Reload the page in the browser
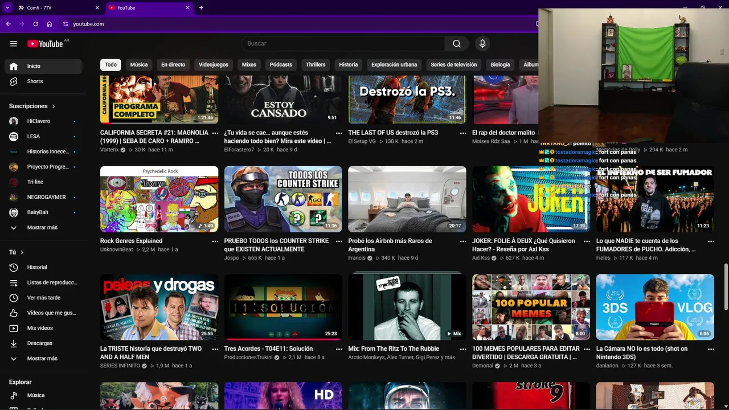Screen dimensions: 729x410 click(36, 24)
